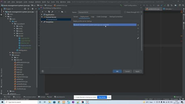
Task: Click Git rollback arrow icon
Action: coord(171,5)
